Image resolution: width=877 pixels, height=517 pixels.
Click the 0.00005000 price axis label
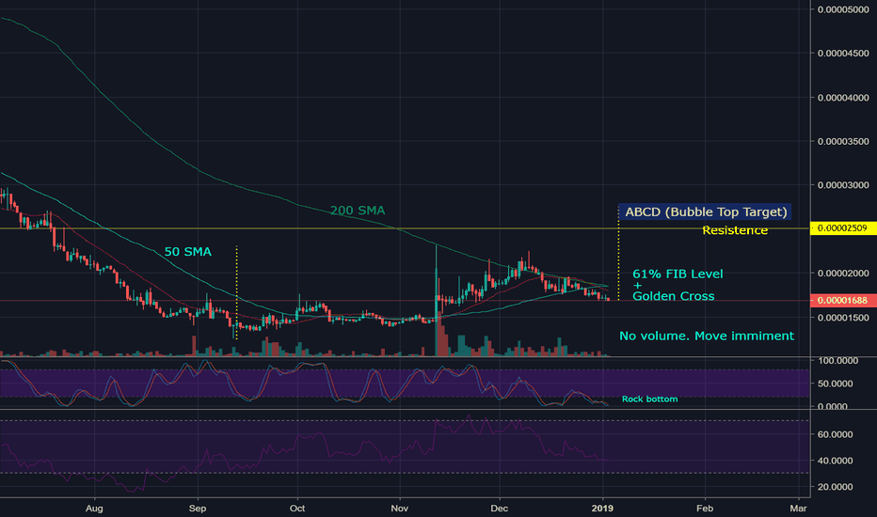(843, 9)
